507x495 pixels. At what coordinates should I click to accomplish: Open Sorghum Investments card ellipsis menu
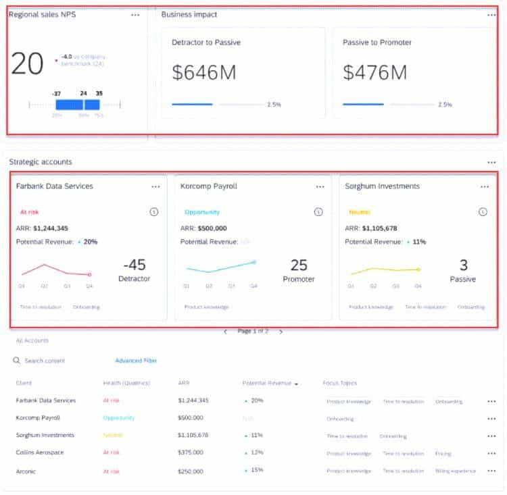[484, 186]
